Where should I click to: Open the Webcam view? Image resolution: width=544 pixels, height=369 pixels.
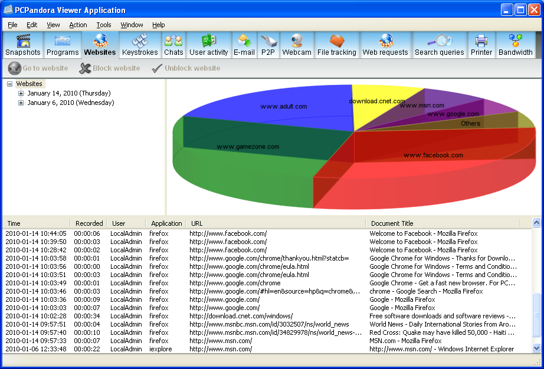coord(297,45)
